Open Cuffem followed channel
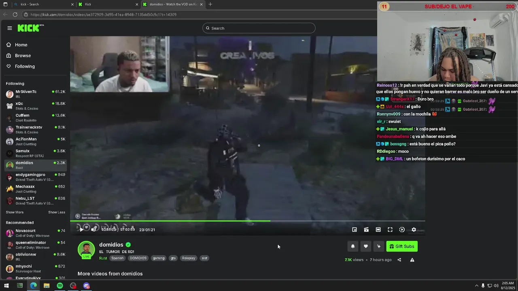The width and height of the screenshot is (518, 291). 36,118
